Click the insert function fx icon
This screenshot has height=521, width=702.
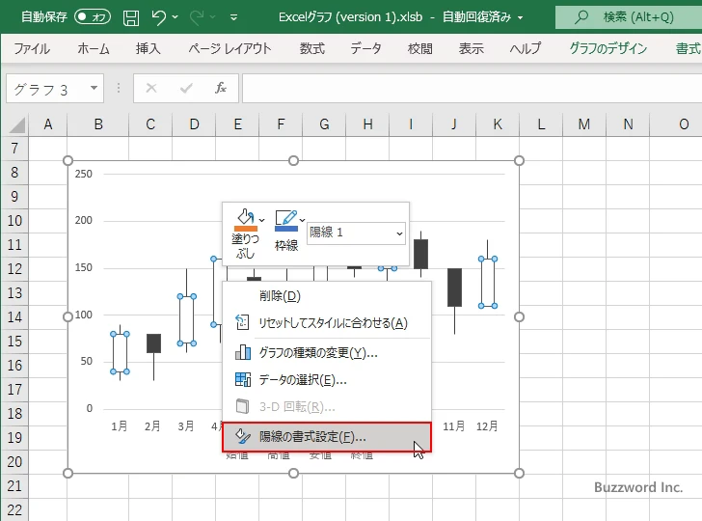(220, 89)
